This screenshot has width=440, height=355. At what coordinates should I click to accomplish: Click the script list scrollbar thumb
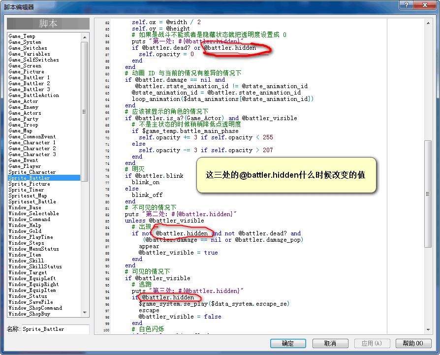tap(84, 112)
